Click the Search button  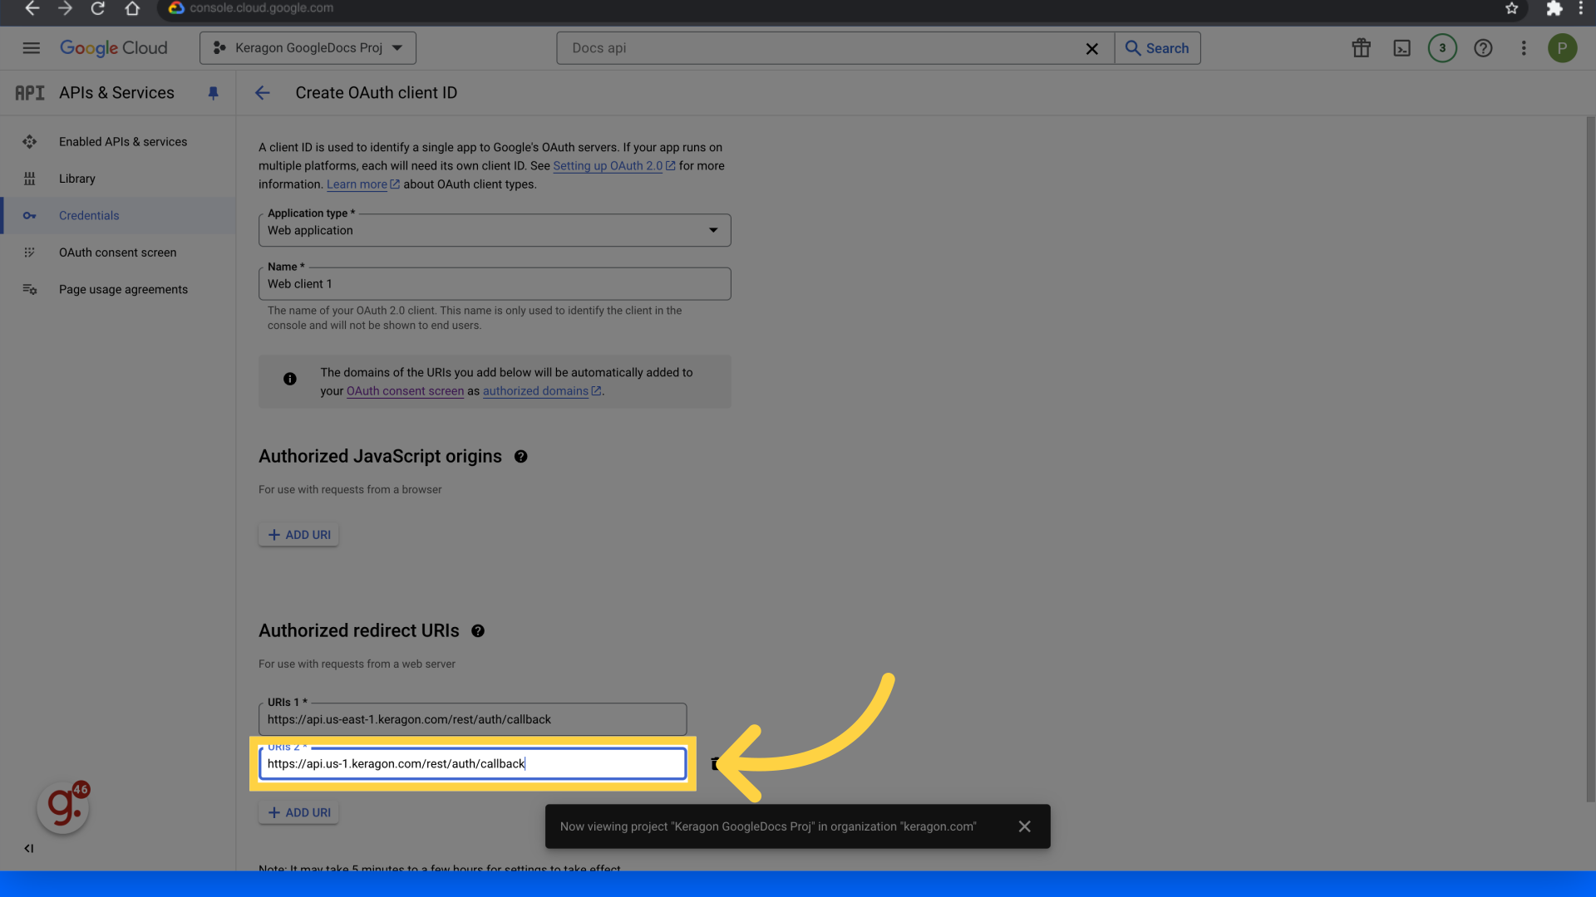tap(1157, 48)
